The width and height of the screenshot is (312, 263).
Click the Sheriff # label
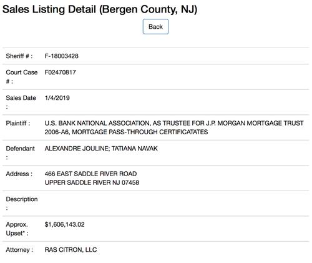(19, 56)
